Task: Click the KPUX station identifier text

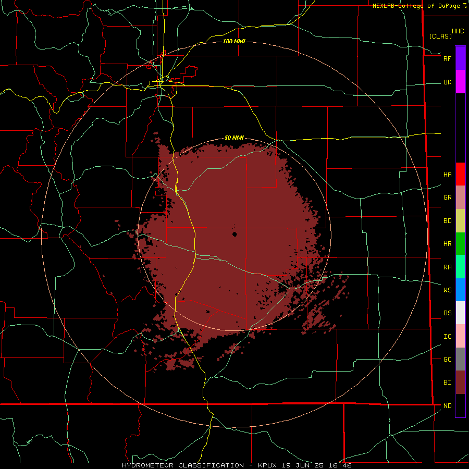Action: [x=267, y=465]
